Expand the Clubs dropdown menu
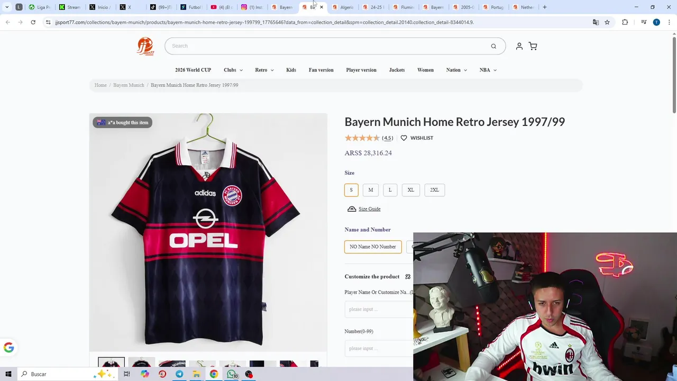Image resolution: width=677 pixels, height=381 pixels. point(233,70)
